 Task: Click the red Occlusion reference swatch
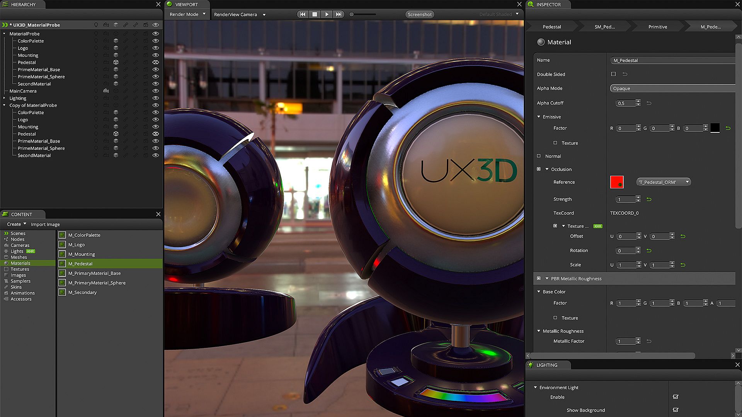click(x=616, y=182)
